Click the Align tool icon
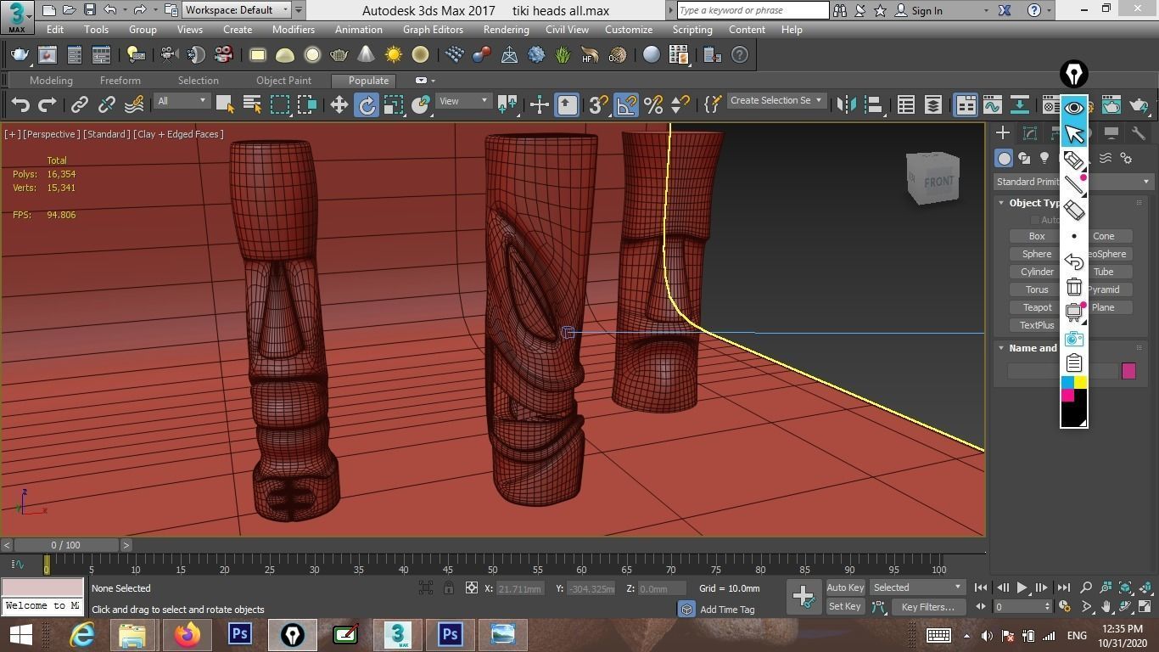The height and width of the screenshot is (652, 1159). click(873, 104)
